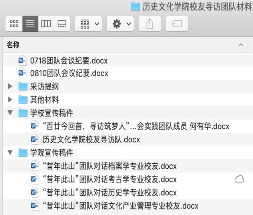Collapse the 学校宣传稿件 folder
The image size is (253, 215).
10,113
